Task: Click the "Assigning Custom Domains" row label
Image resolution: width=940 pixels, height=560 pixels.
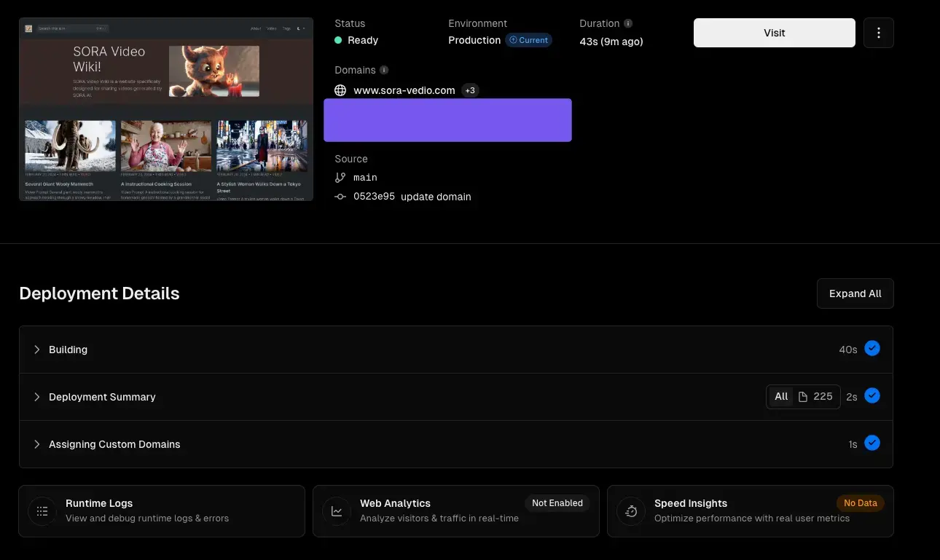Action: coord(114,444)
